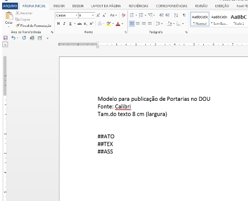Apply red font color
Image resolution: width=248 pixels, height=201 pixels.
tap(118, 24)
